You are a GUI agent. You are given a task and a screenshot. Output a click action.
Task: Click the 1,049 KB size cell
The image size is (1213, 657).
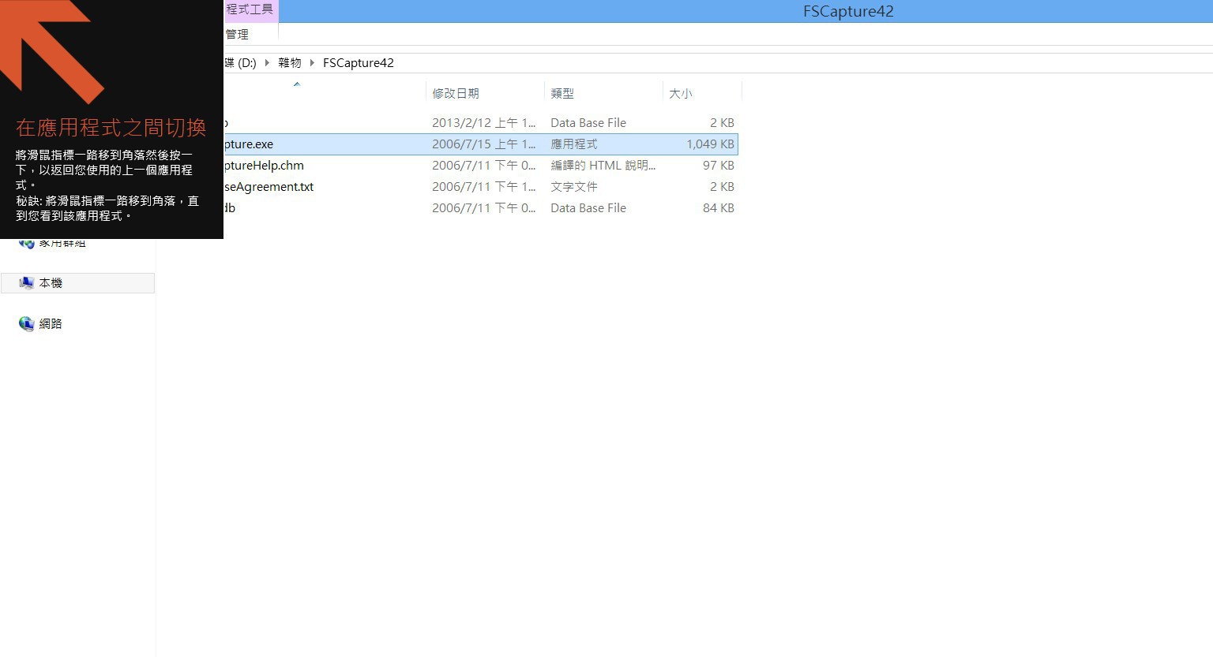click(710, 144)
